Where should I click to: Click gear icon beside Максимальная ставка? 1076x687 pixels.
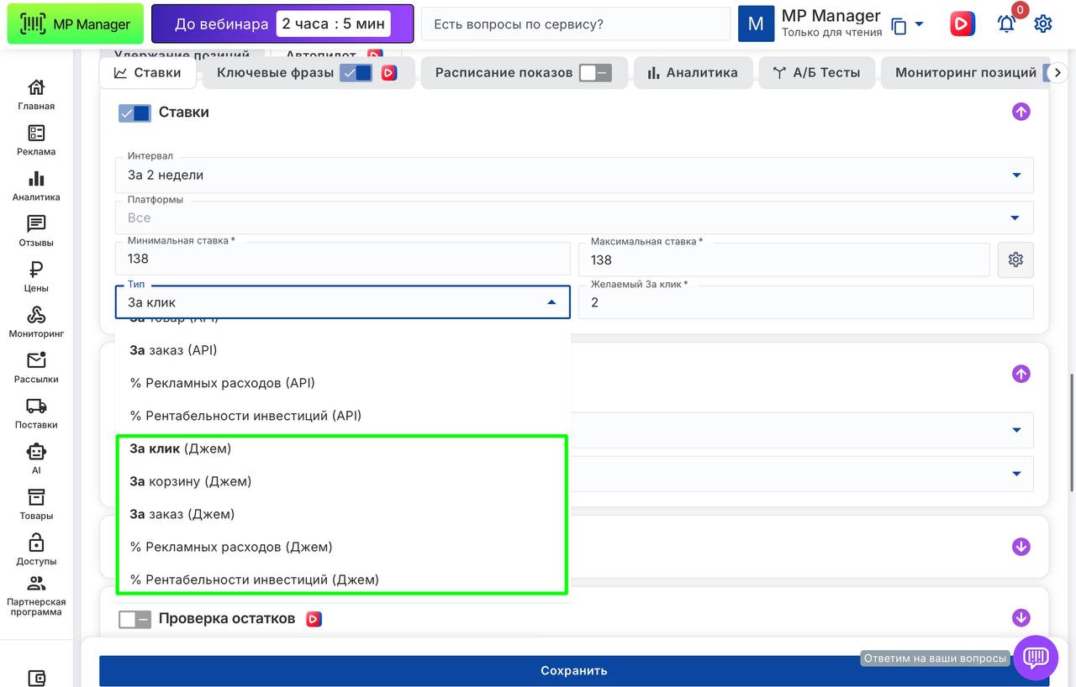pyautogui.click(x=1015, y=260)
